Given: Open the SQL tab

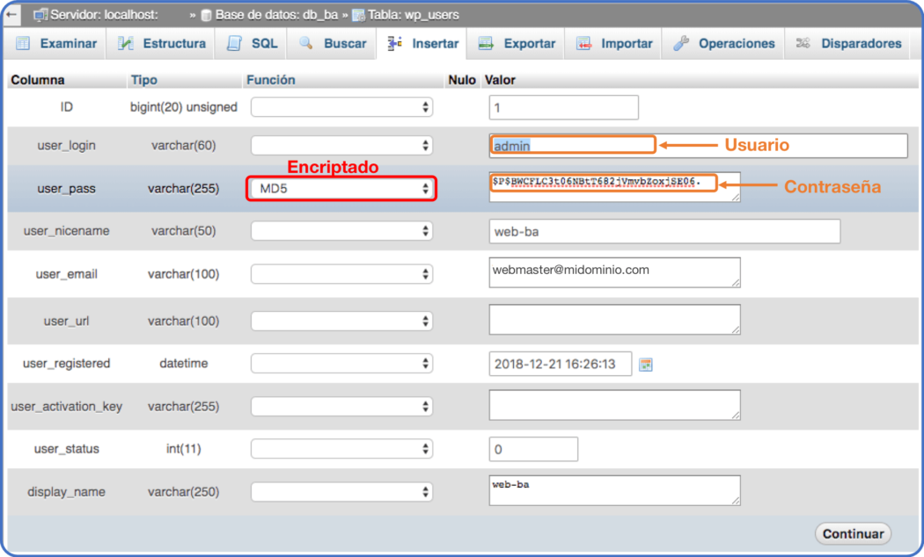Looking at the screenshot, I should [x=252, y=43].
